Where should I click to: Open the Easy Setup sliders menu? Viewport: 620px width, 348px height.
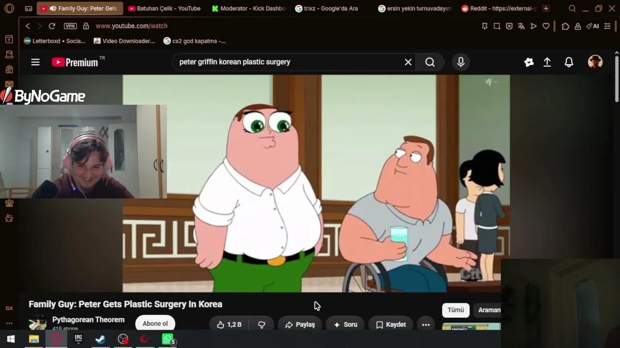[x=607, y=26]
